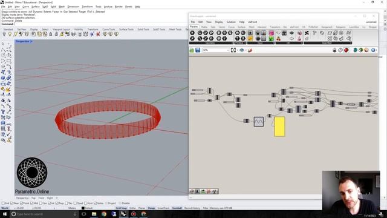Viewport: 387px width, 218px height.
Task: Open the Windows Start menu
Action: coord(4,214)
